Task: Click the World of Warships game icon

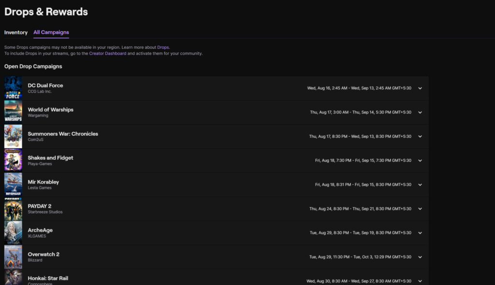Action: click(13, 112)
